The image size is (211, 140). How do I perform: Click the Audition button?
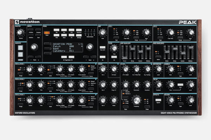pos(31,35)
